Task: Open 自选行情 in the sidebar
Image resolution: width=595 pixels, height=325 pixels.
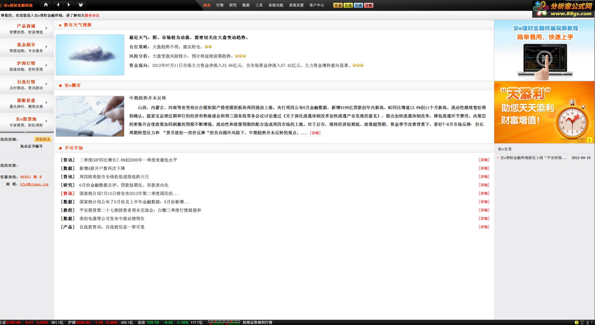Action: pyautogui.click(x=26, y=82)
